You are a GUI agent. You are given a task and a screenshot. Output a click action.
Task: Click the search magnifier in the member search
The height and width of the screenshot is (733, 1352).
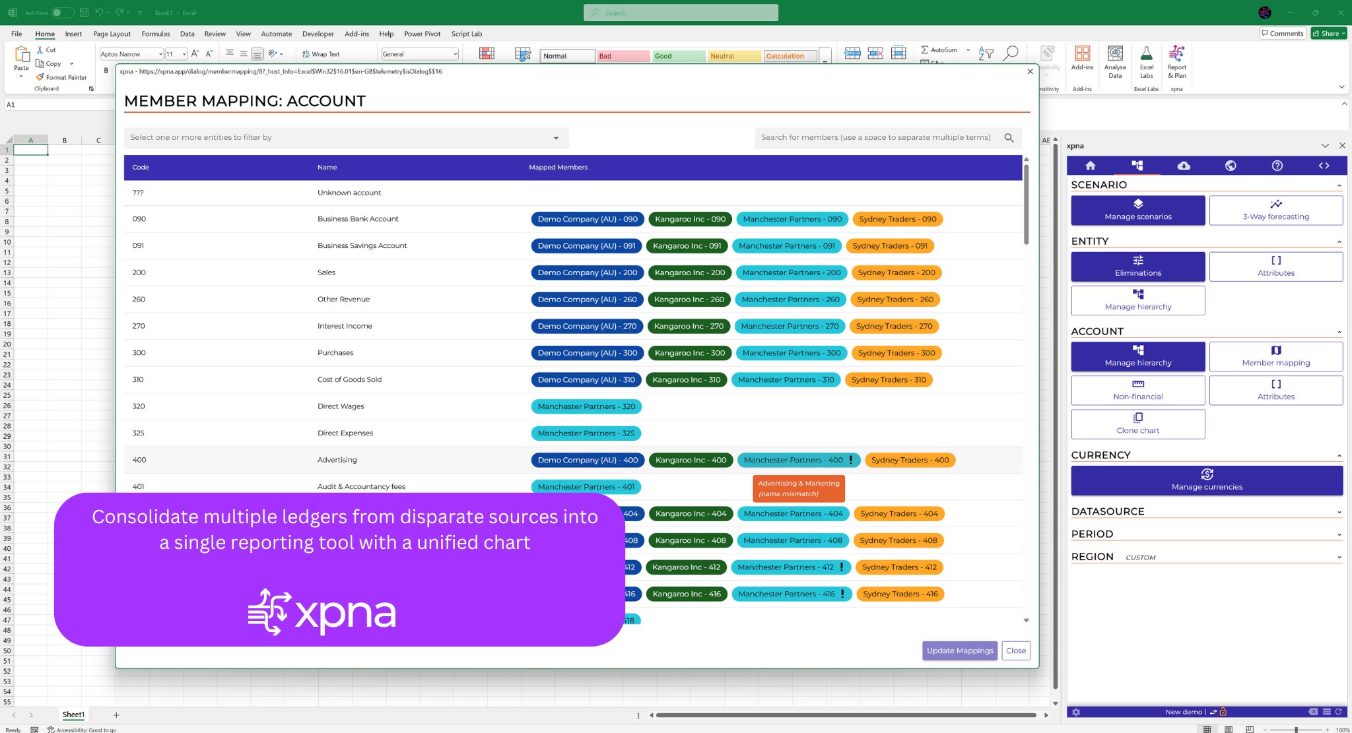coord(1009,138)
